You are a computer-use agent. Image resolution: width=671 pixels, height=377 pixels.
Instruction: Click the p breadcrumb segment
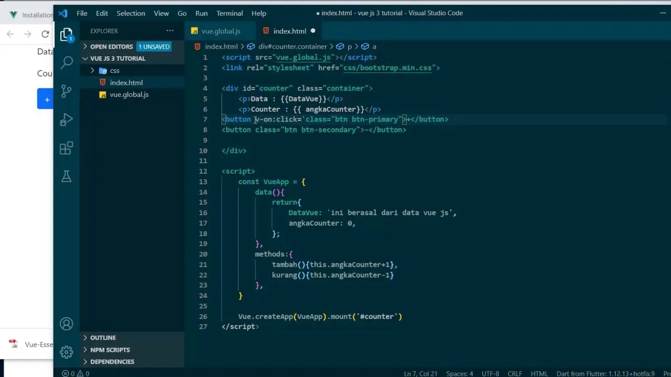350,47
